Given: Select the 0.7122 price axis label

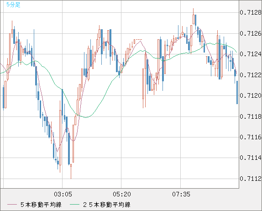Looking at the screenshot, I should pos(251,75).
